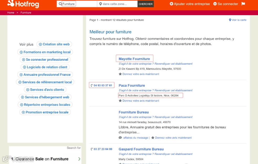Click the plus icon on Services de référencement local

click(x=20, y=82)
